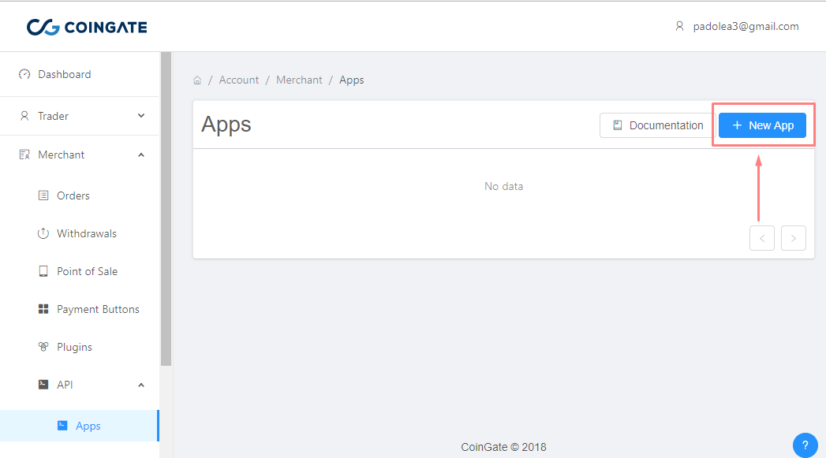Create a New App

(762, 125)
